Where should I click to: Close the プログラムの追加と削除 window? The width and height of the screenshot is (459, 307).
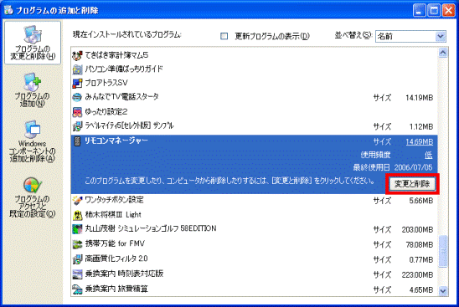tap(448, 11)
